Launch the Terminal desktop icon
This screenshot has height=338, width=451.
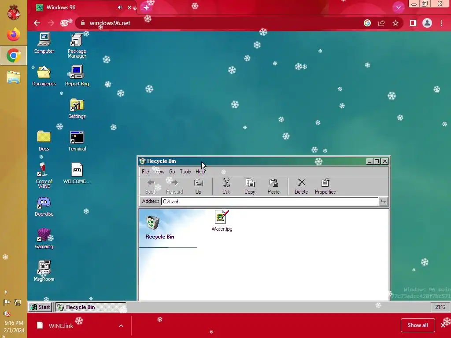77,141
